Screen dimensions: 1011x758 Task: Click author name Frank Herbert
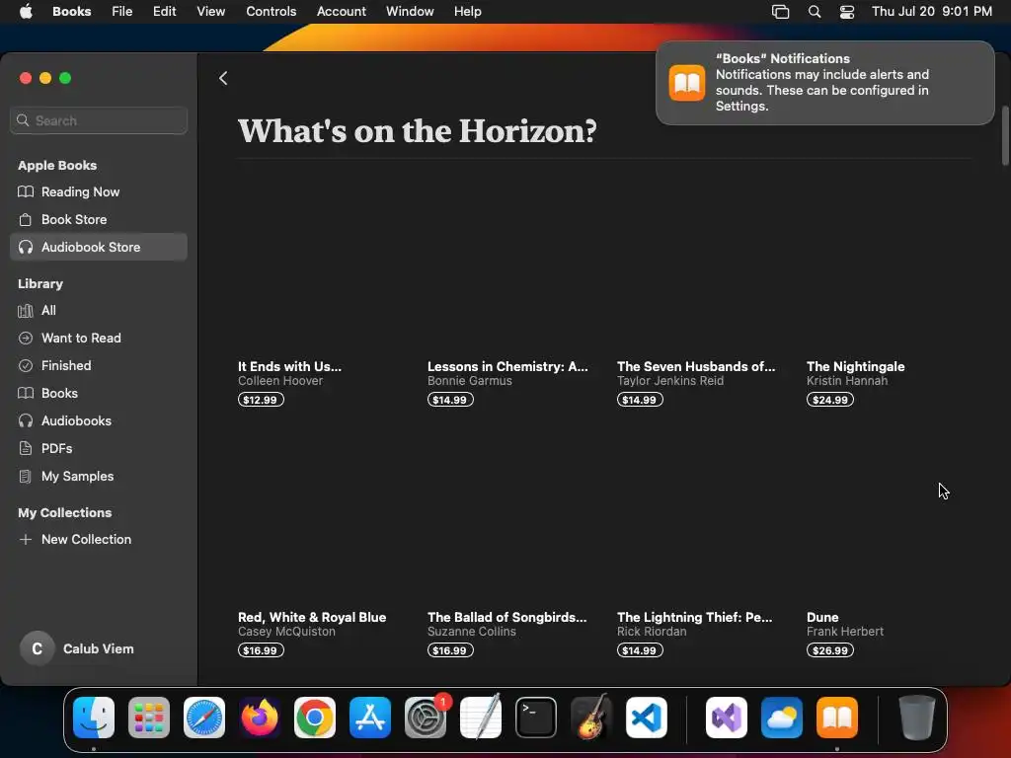845,631
